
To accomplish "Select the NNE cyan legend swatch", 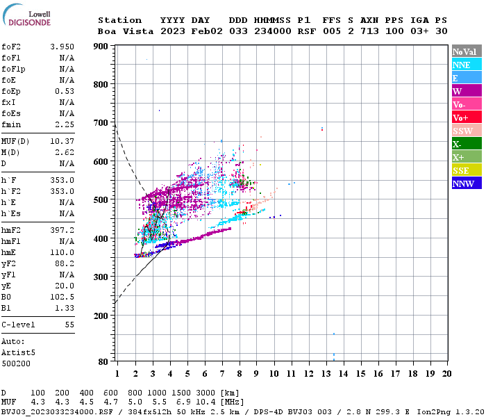I will click(467, 65).
